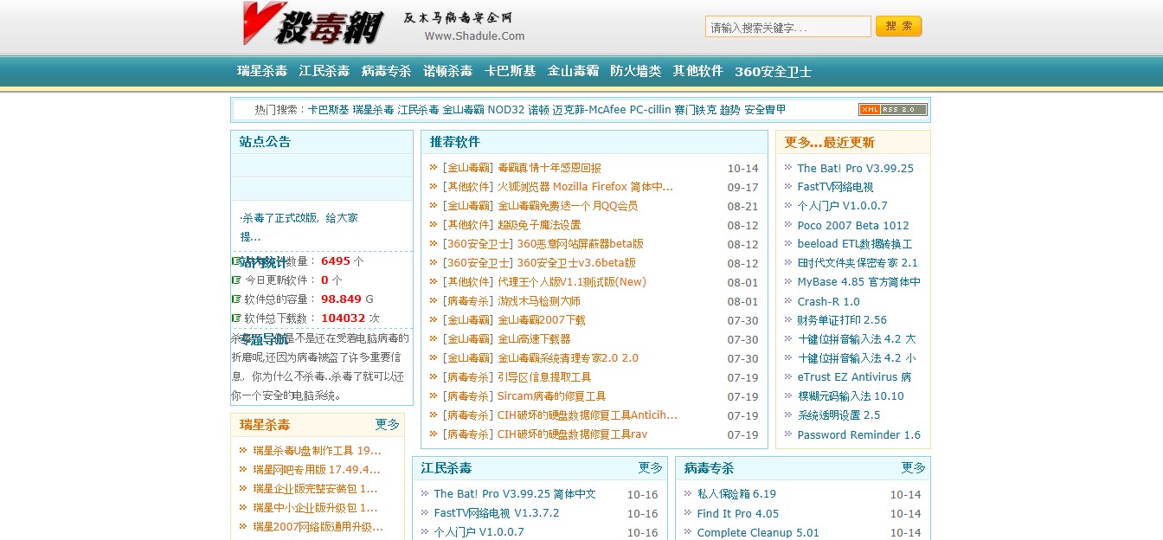This screenshot has height=540, width=1163.
Task: Open beeload ETL数据转换工 link
Action: pyautogui.click(x=855, y=244)
